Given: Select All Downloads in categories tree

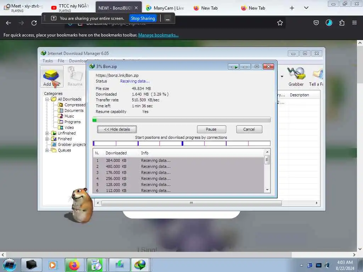Looking at the screenshot, I should tap(66, 99).
